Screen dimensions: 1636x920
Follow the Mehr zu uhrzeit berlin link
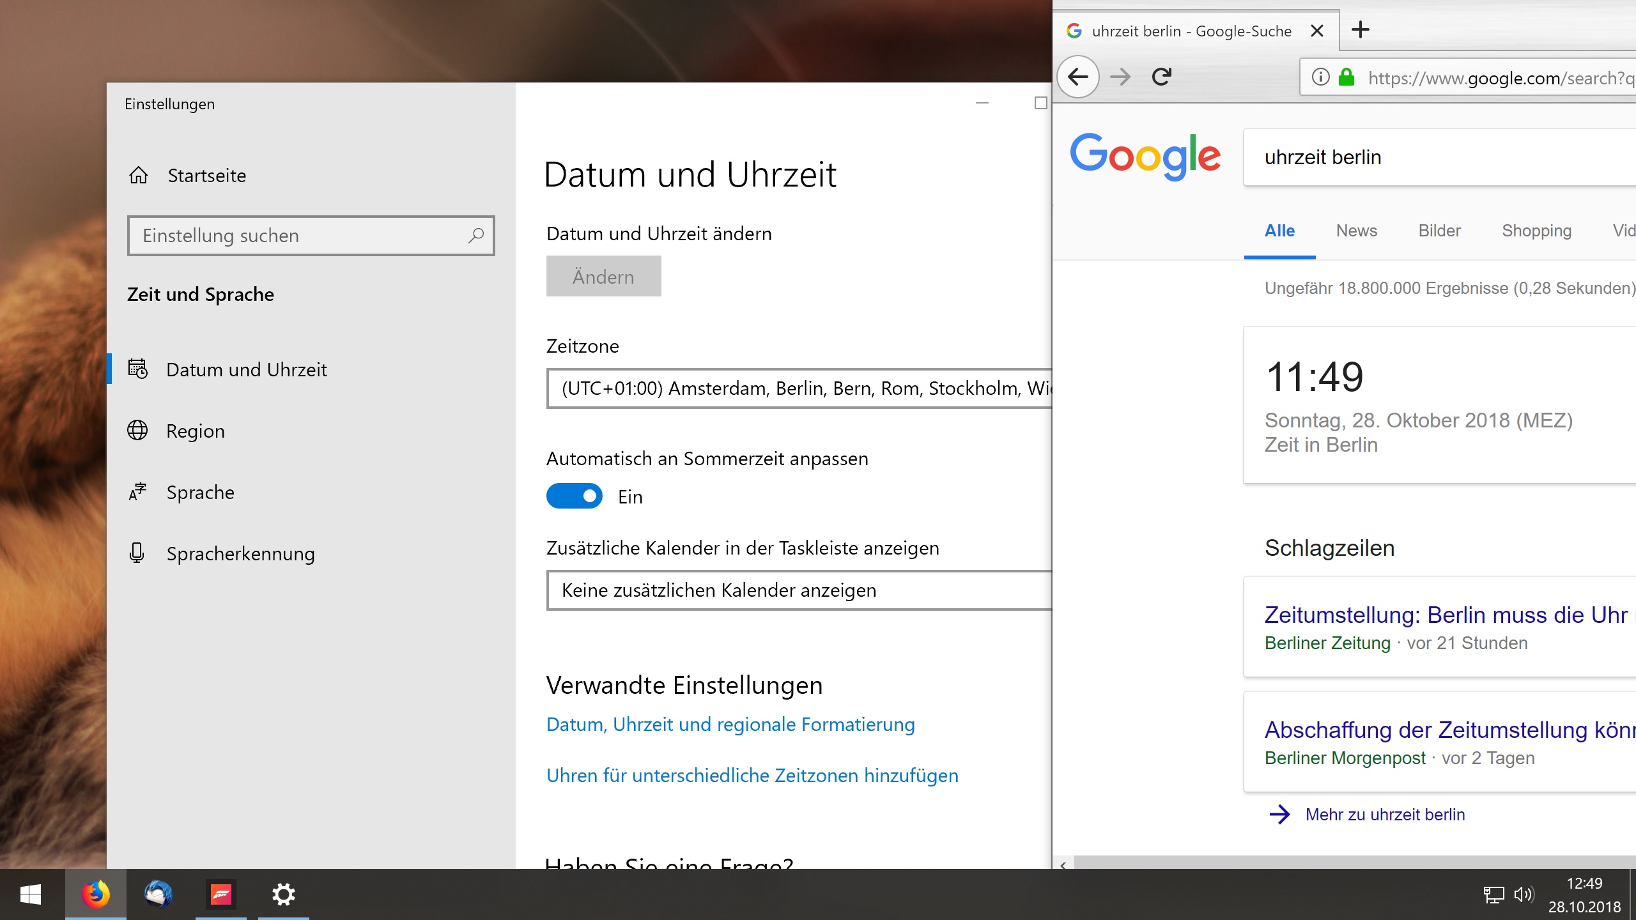click(x=1385, y=814)
